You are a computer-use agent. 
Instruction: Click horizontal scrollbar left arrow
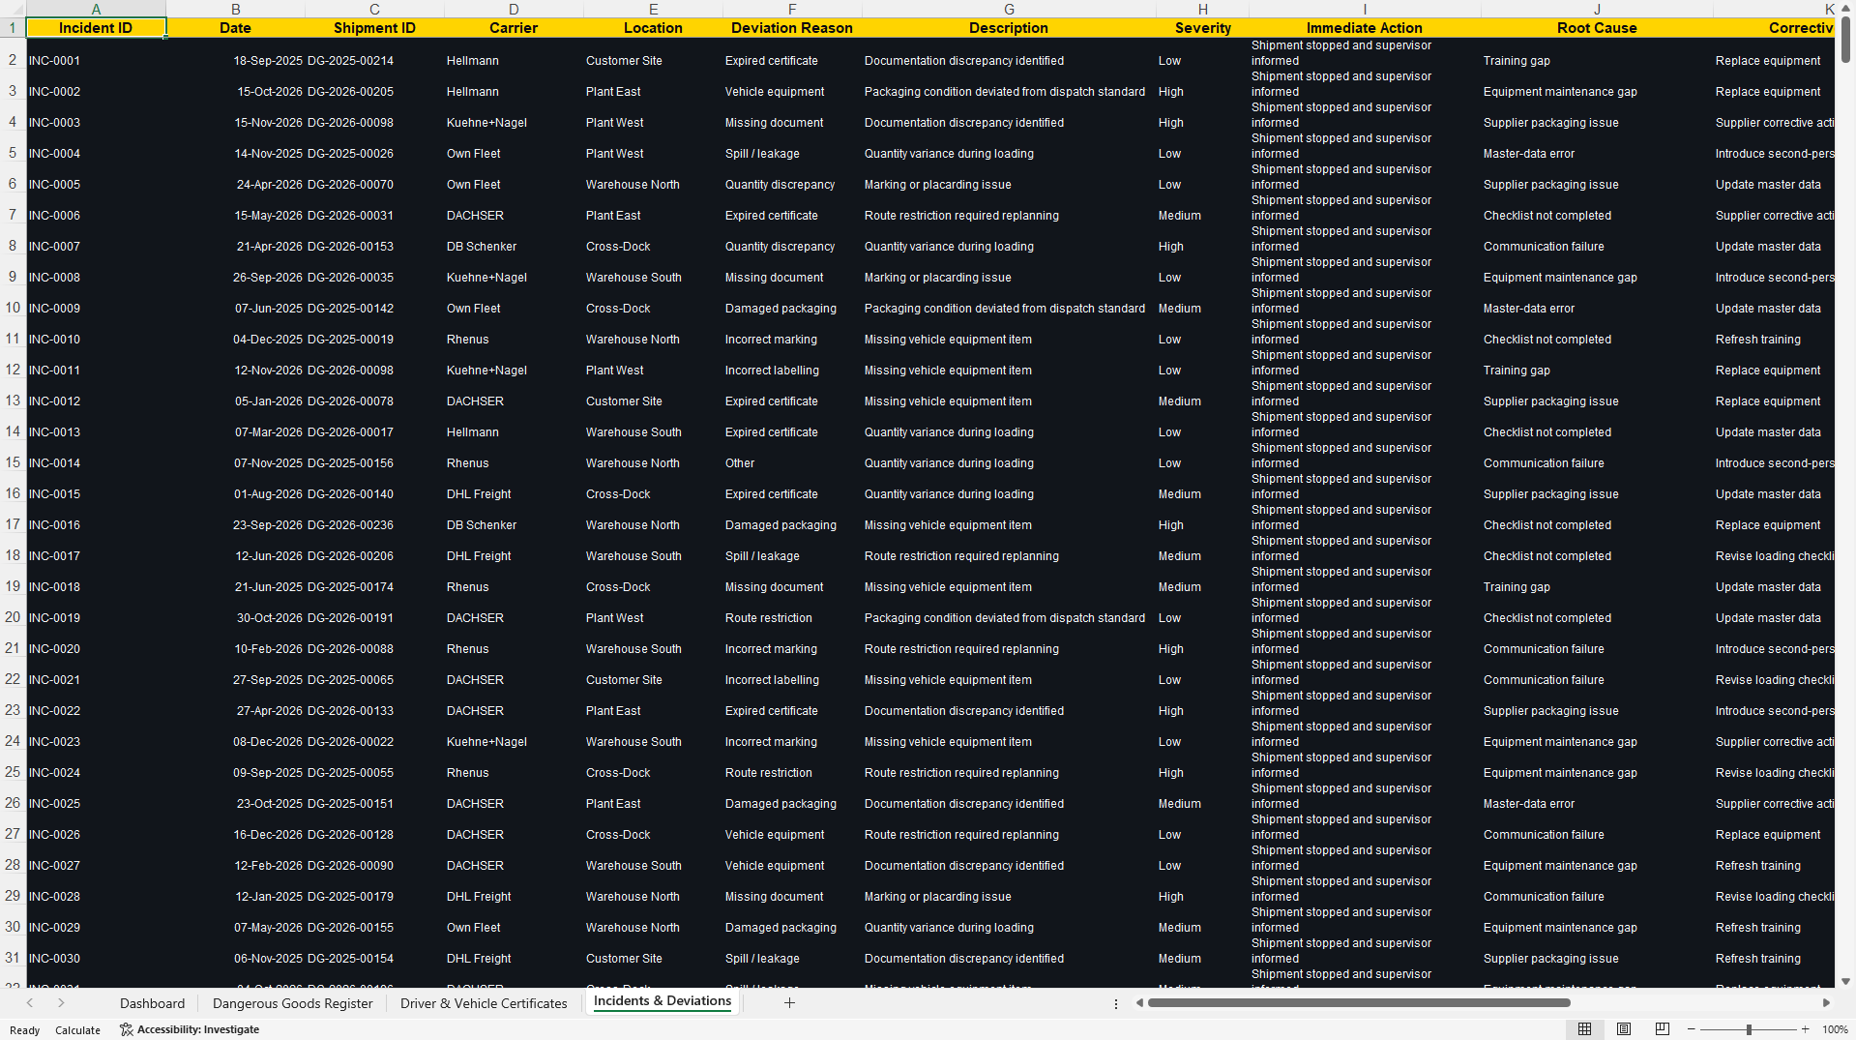(x=1139, y=1003)
